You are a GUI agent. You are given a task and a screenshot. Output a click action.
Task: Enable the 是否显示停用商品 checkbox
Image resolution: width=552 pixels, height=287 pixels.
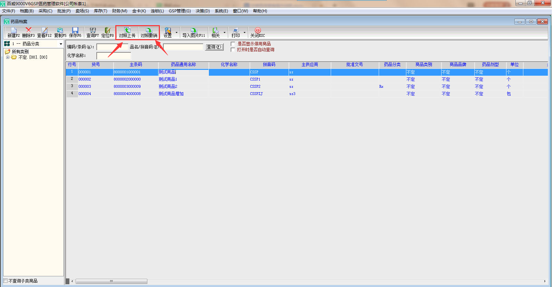(x=233, y=44)
